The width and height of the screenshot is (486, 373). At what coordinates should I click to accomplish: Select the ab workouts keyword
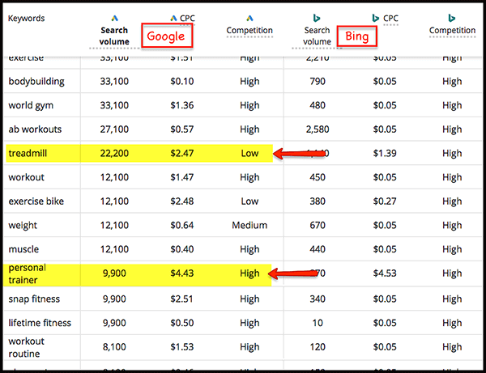pos(35,129)
